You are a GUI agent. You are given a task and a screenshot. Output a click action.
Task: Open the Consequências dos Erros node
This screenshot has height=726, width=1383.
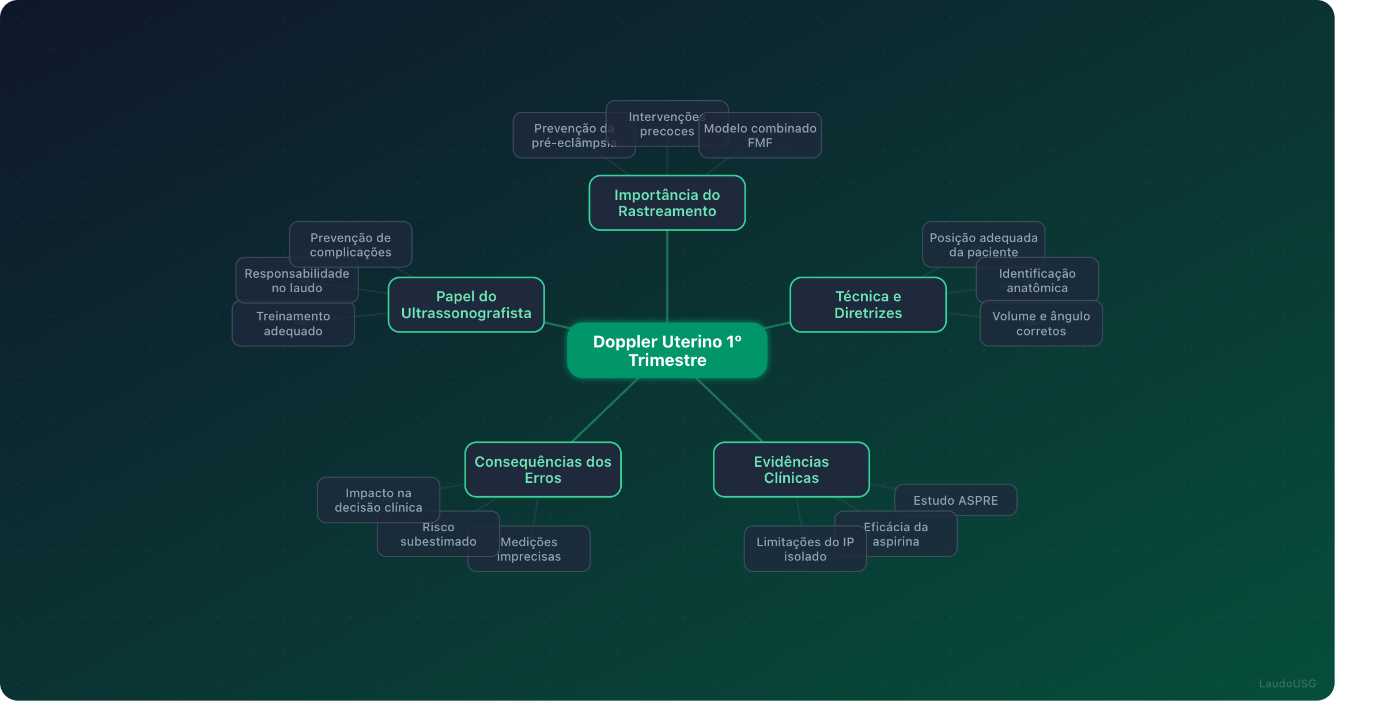click(542, 470)
